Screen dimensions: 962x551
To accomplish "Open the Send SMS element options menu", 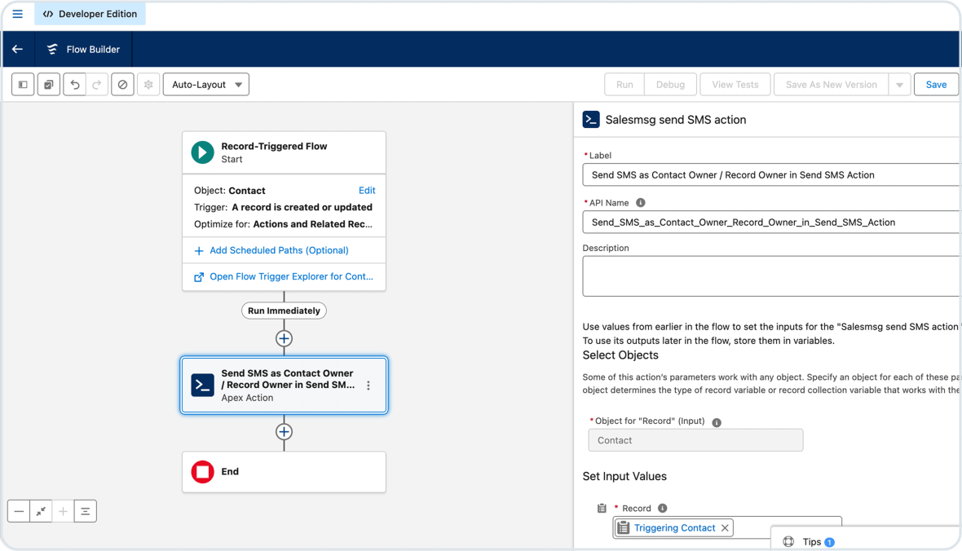I will (368, 386).
